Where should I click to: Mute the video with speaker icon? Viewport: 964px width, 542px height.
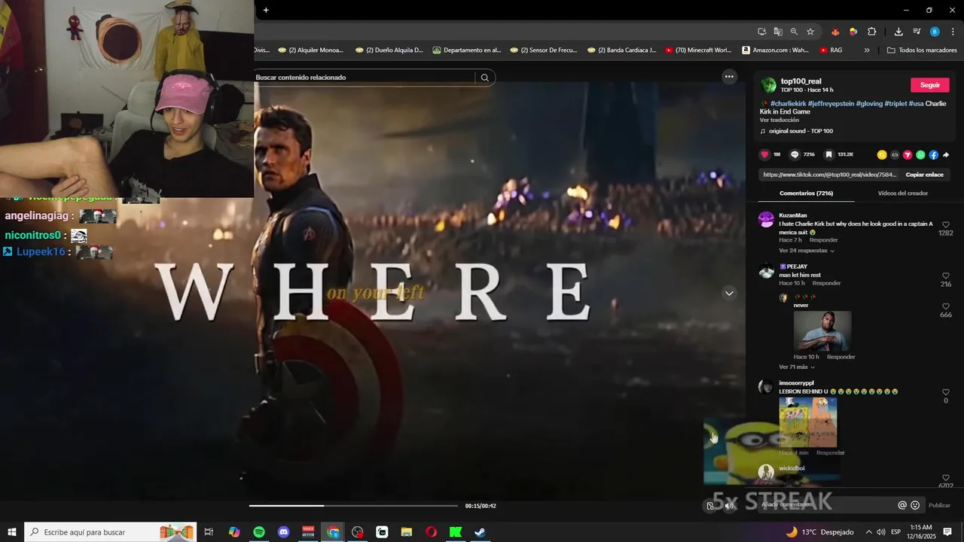(x=729, y=506)
